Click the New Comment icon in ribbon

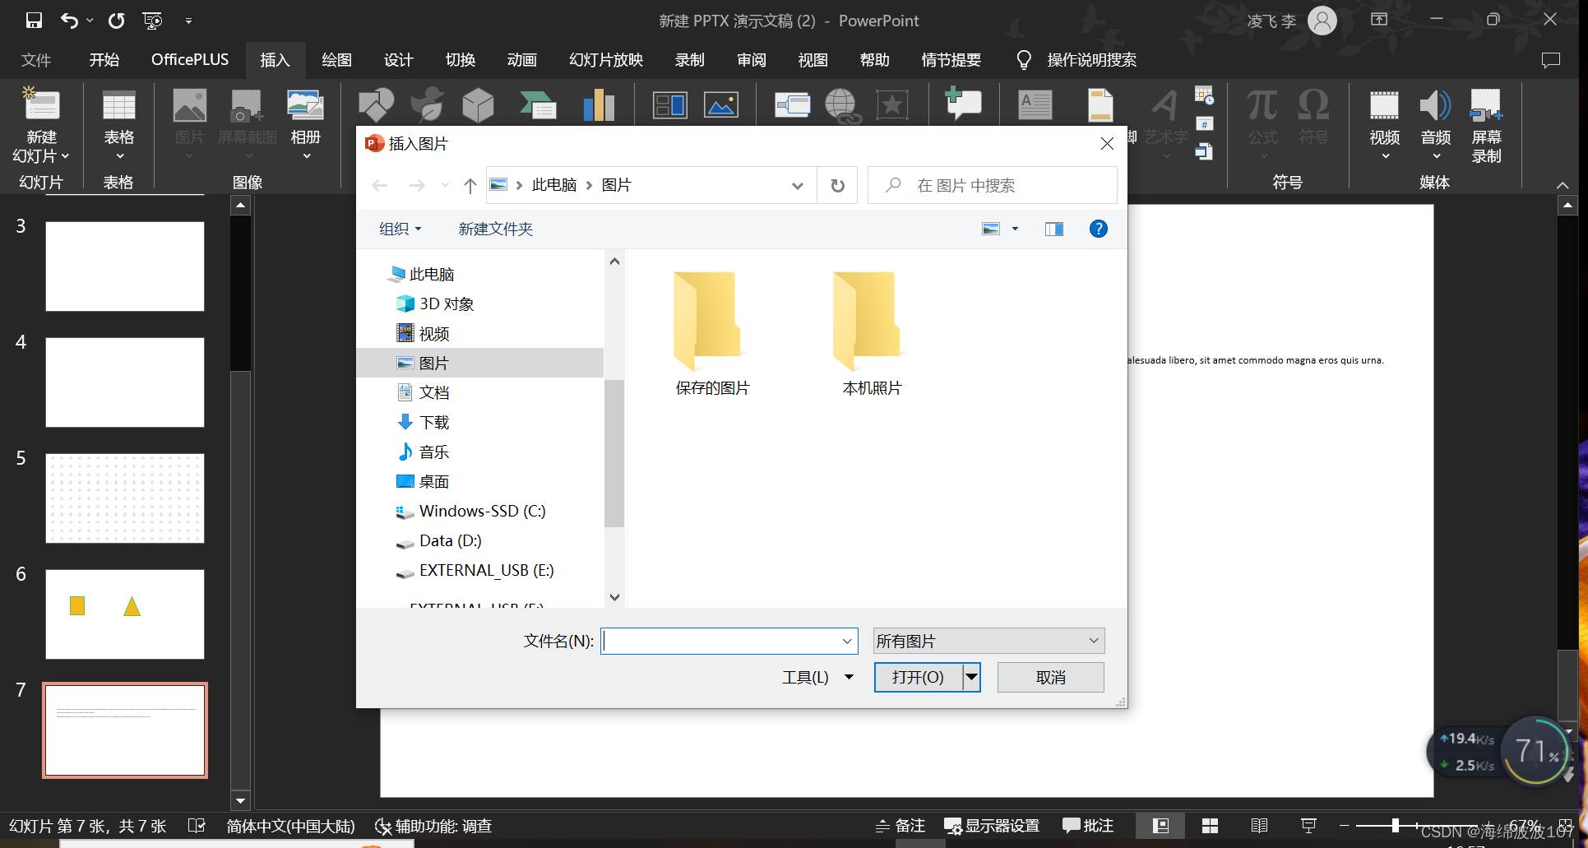pyautogui.click(x=963, y=104)
